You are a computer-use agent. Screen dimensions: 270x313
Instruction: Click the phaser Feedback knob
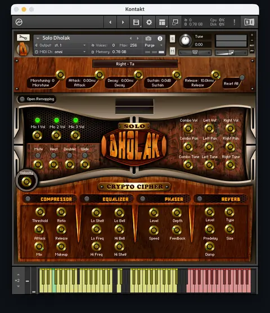coord(177,230)
